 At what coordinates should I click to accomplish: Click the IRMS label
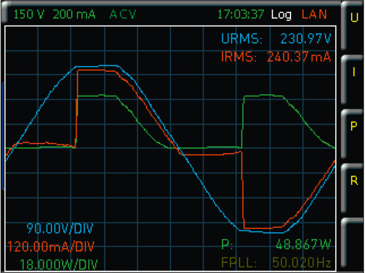(239, 56)
